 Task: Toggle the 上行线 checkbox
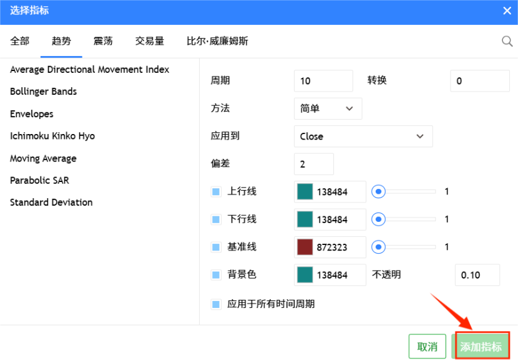(x=216, y=192)
